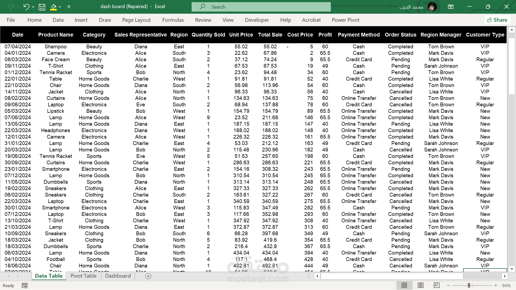The height and width of the screenshot is (290, 516).
Task: Open the Undo history dropdown arrow
Action: 33,7
